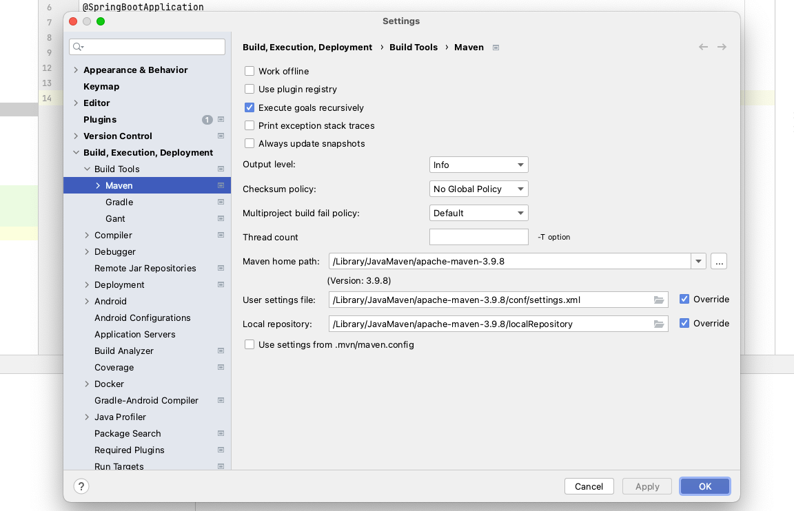Click the project icon in selected Maven row

click(221, 186)
